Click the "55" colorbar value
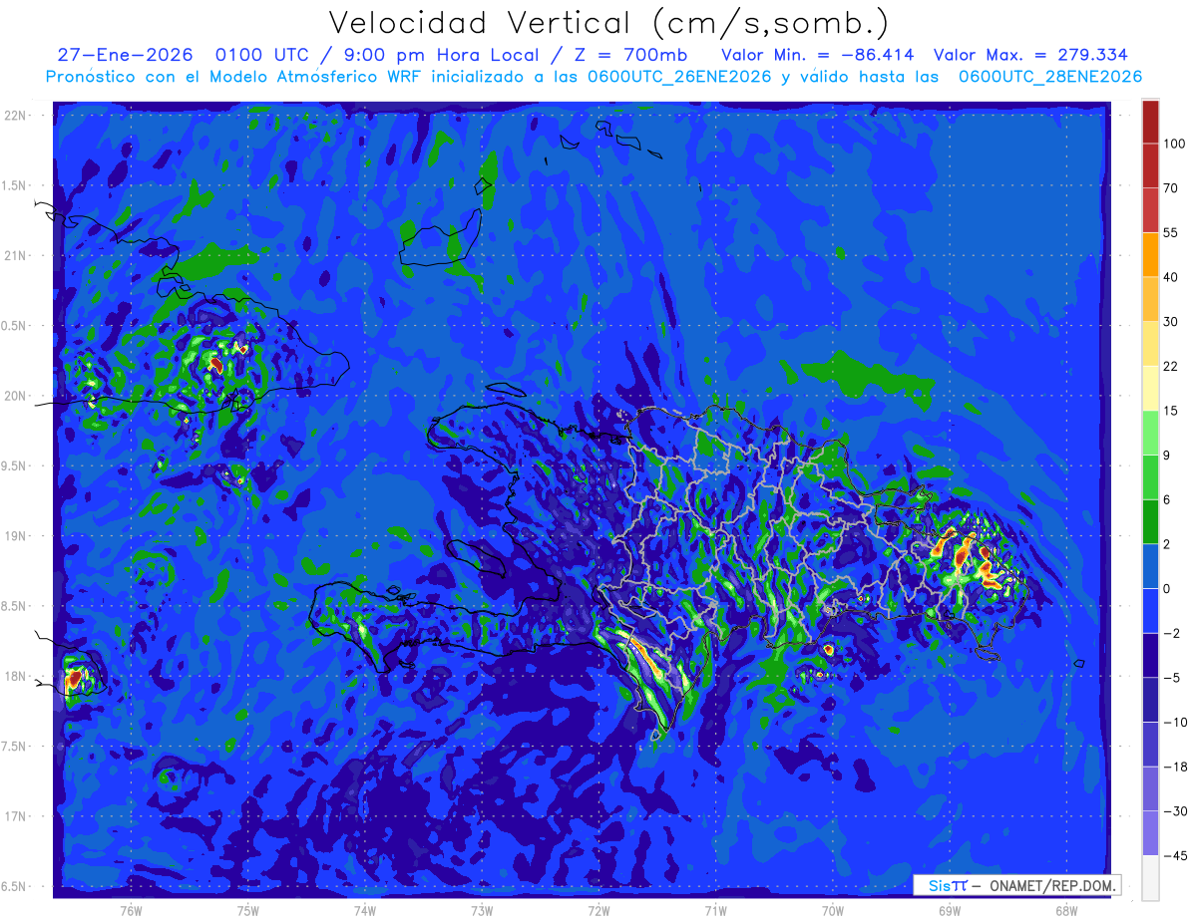The width and height of the screenshot is (1197, 924). [x=1170, y=232]
